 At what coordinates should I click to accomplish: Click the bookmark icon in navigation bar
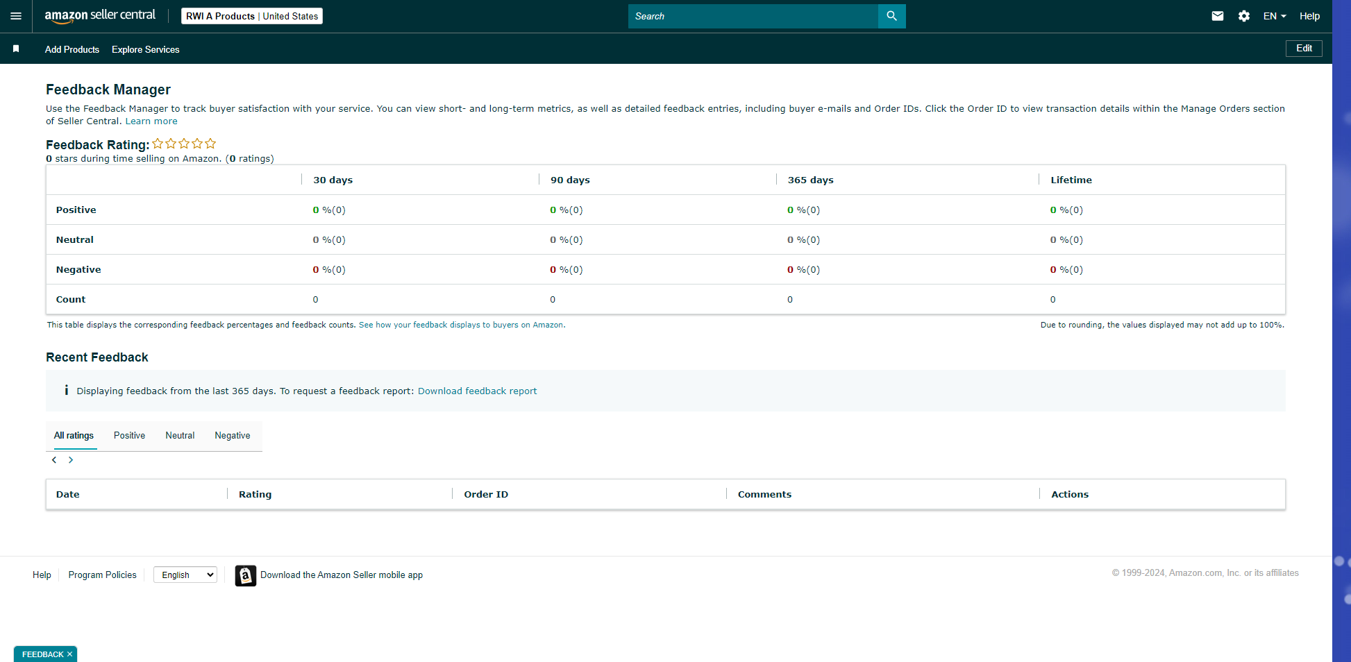tap(16, 49)
